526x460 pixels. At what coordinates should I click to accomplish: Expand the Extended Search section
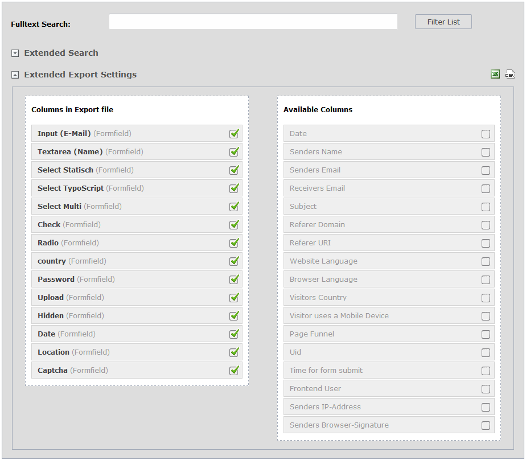tap(15, 53)
